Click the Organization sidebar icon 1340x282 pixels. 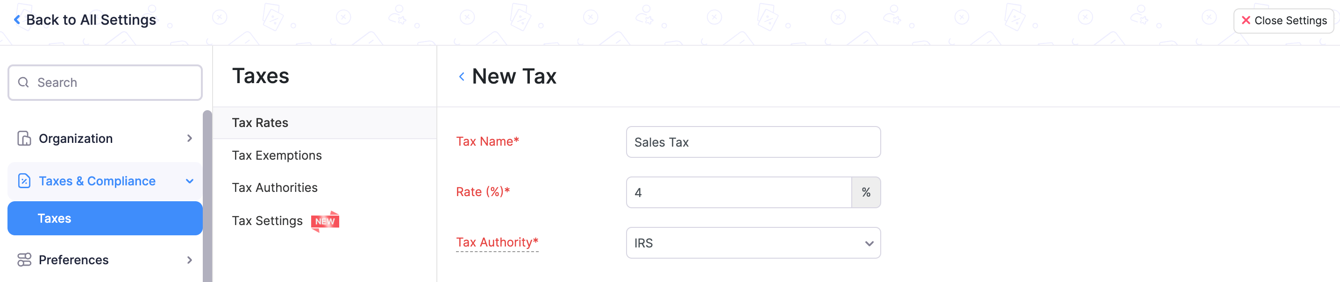point(23,138)
